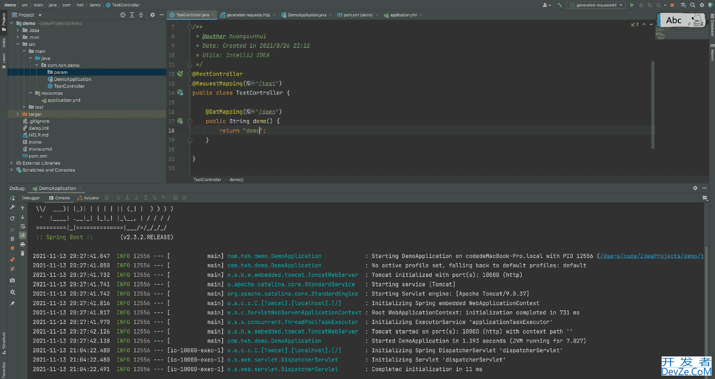Expand External Libraries node
The image size is (715, 379).
point(12,163)
